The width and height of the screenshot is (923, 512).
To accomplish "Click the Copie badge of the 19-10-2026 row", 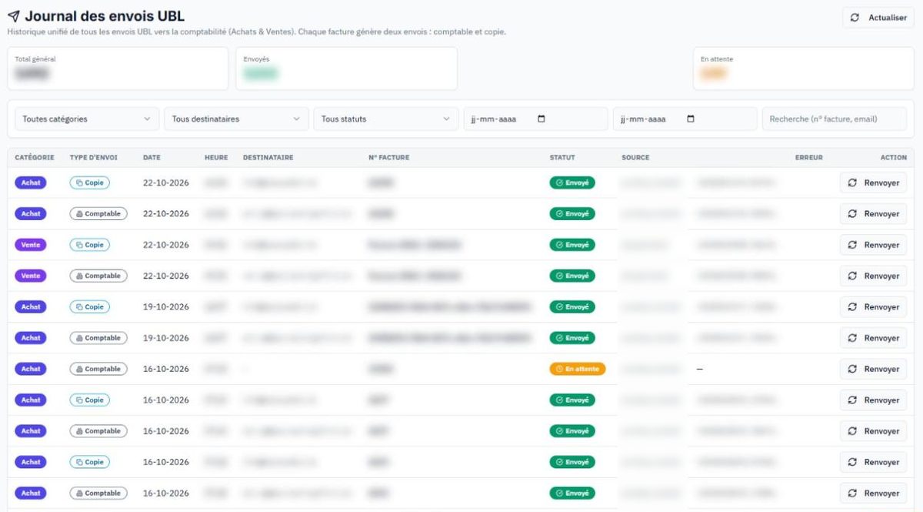I will click(x=89, y=306).
